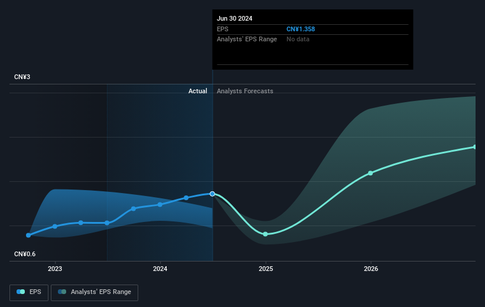Click the EPS data point at 2023 start
The height and width of the screenshot is (307, 485).
[55, 226]
